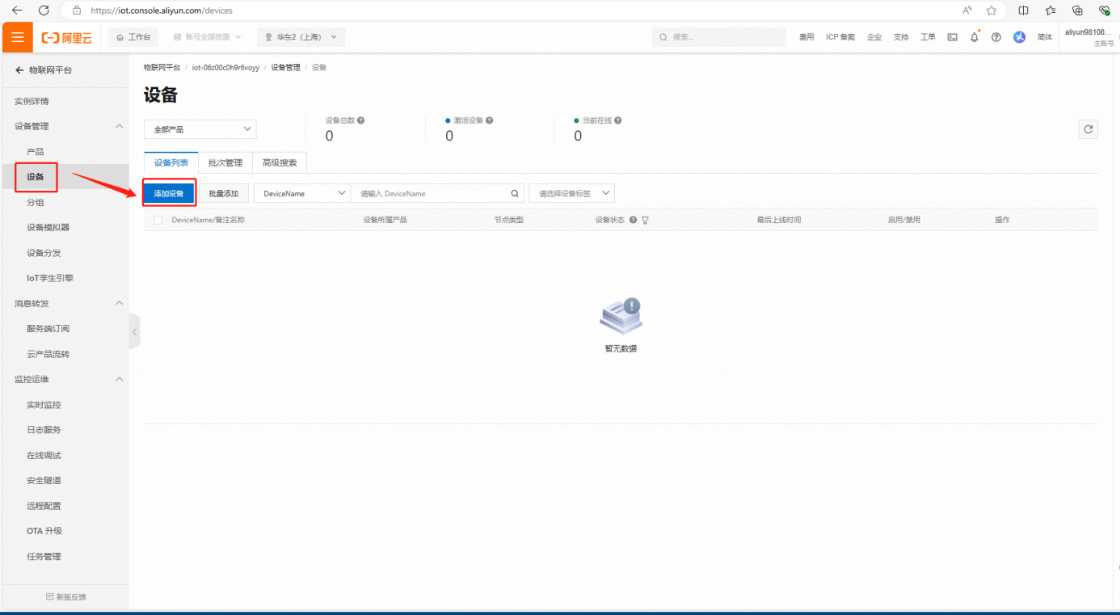Collapse the 监控运维 sidebar section

tap(120, 379)
